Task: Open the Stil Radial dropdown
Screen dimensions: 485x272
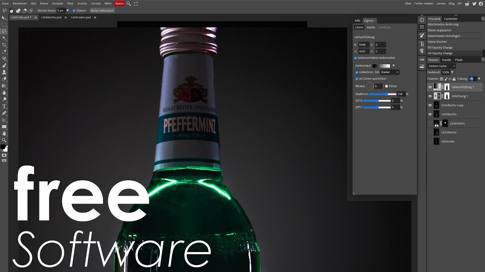Action: click(390, 72)
